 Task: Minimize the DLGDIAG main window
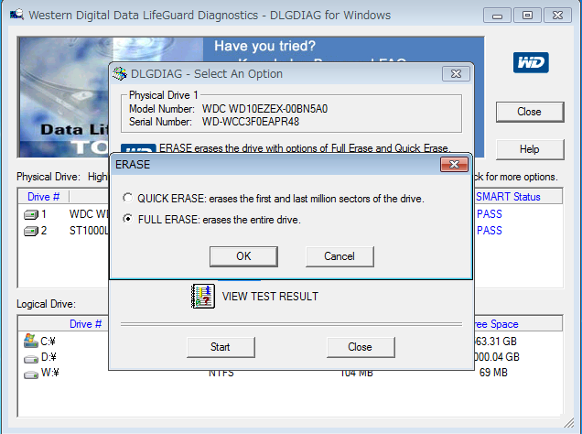498,16
